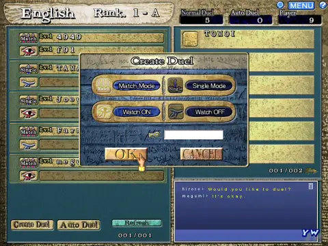Select the f91 duel row
This screenshot has height=246, width=328.
101,50
